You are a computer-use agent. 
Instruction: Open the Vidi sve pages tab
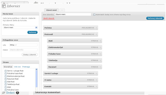[17, 67]
